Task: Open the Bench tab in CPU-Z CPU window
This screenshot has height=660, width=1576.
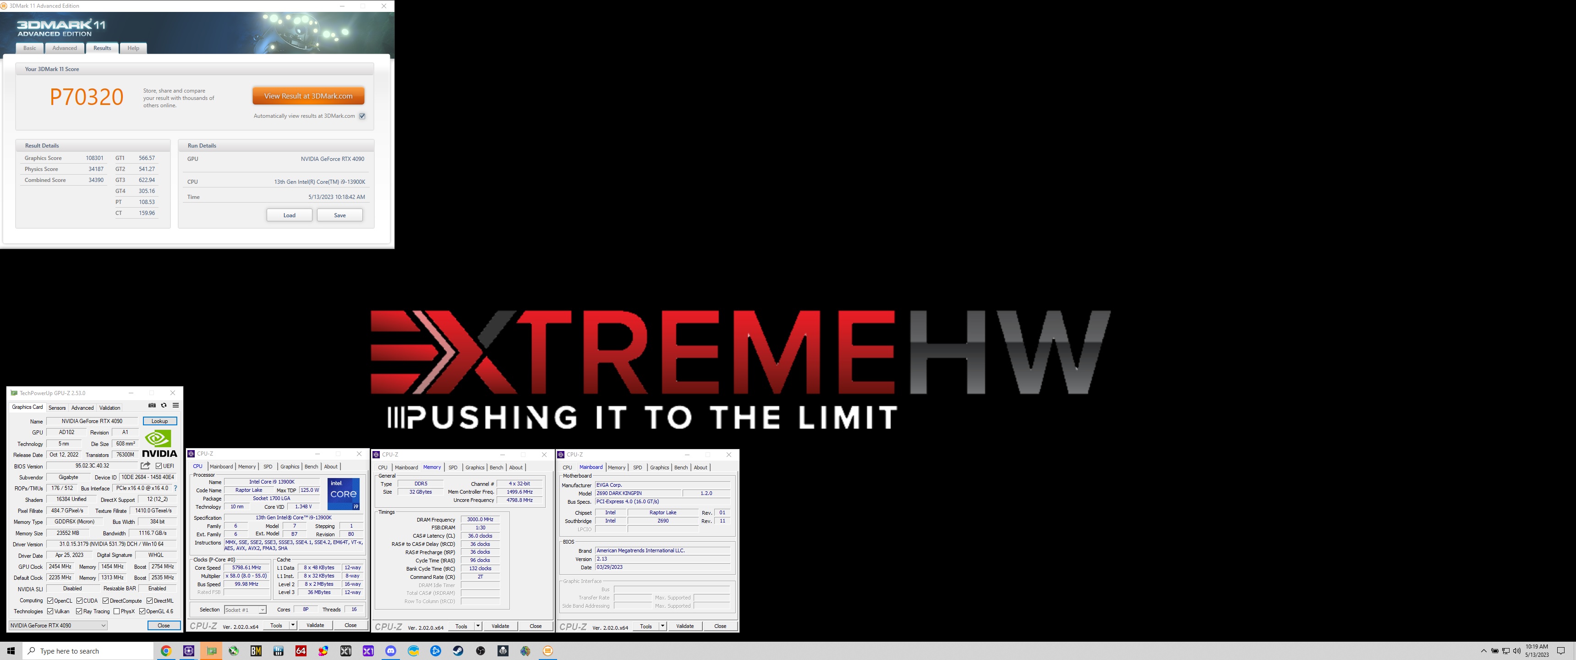Action: tap(312, 467)
